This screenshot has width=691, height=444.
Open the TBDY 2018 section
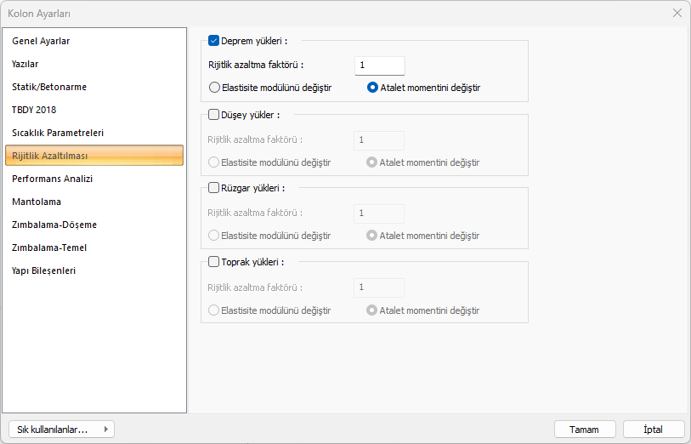click(34, 110)
